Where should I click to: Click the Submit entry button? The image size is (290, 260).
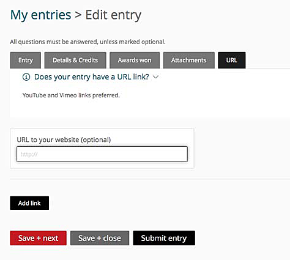pyautogui.click(x=164, y=238)
